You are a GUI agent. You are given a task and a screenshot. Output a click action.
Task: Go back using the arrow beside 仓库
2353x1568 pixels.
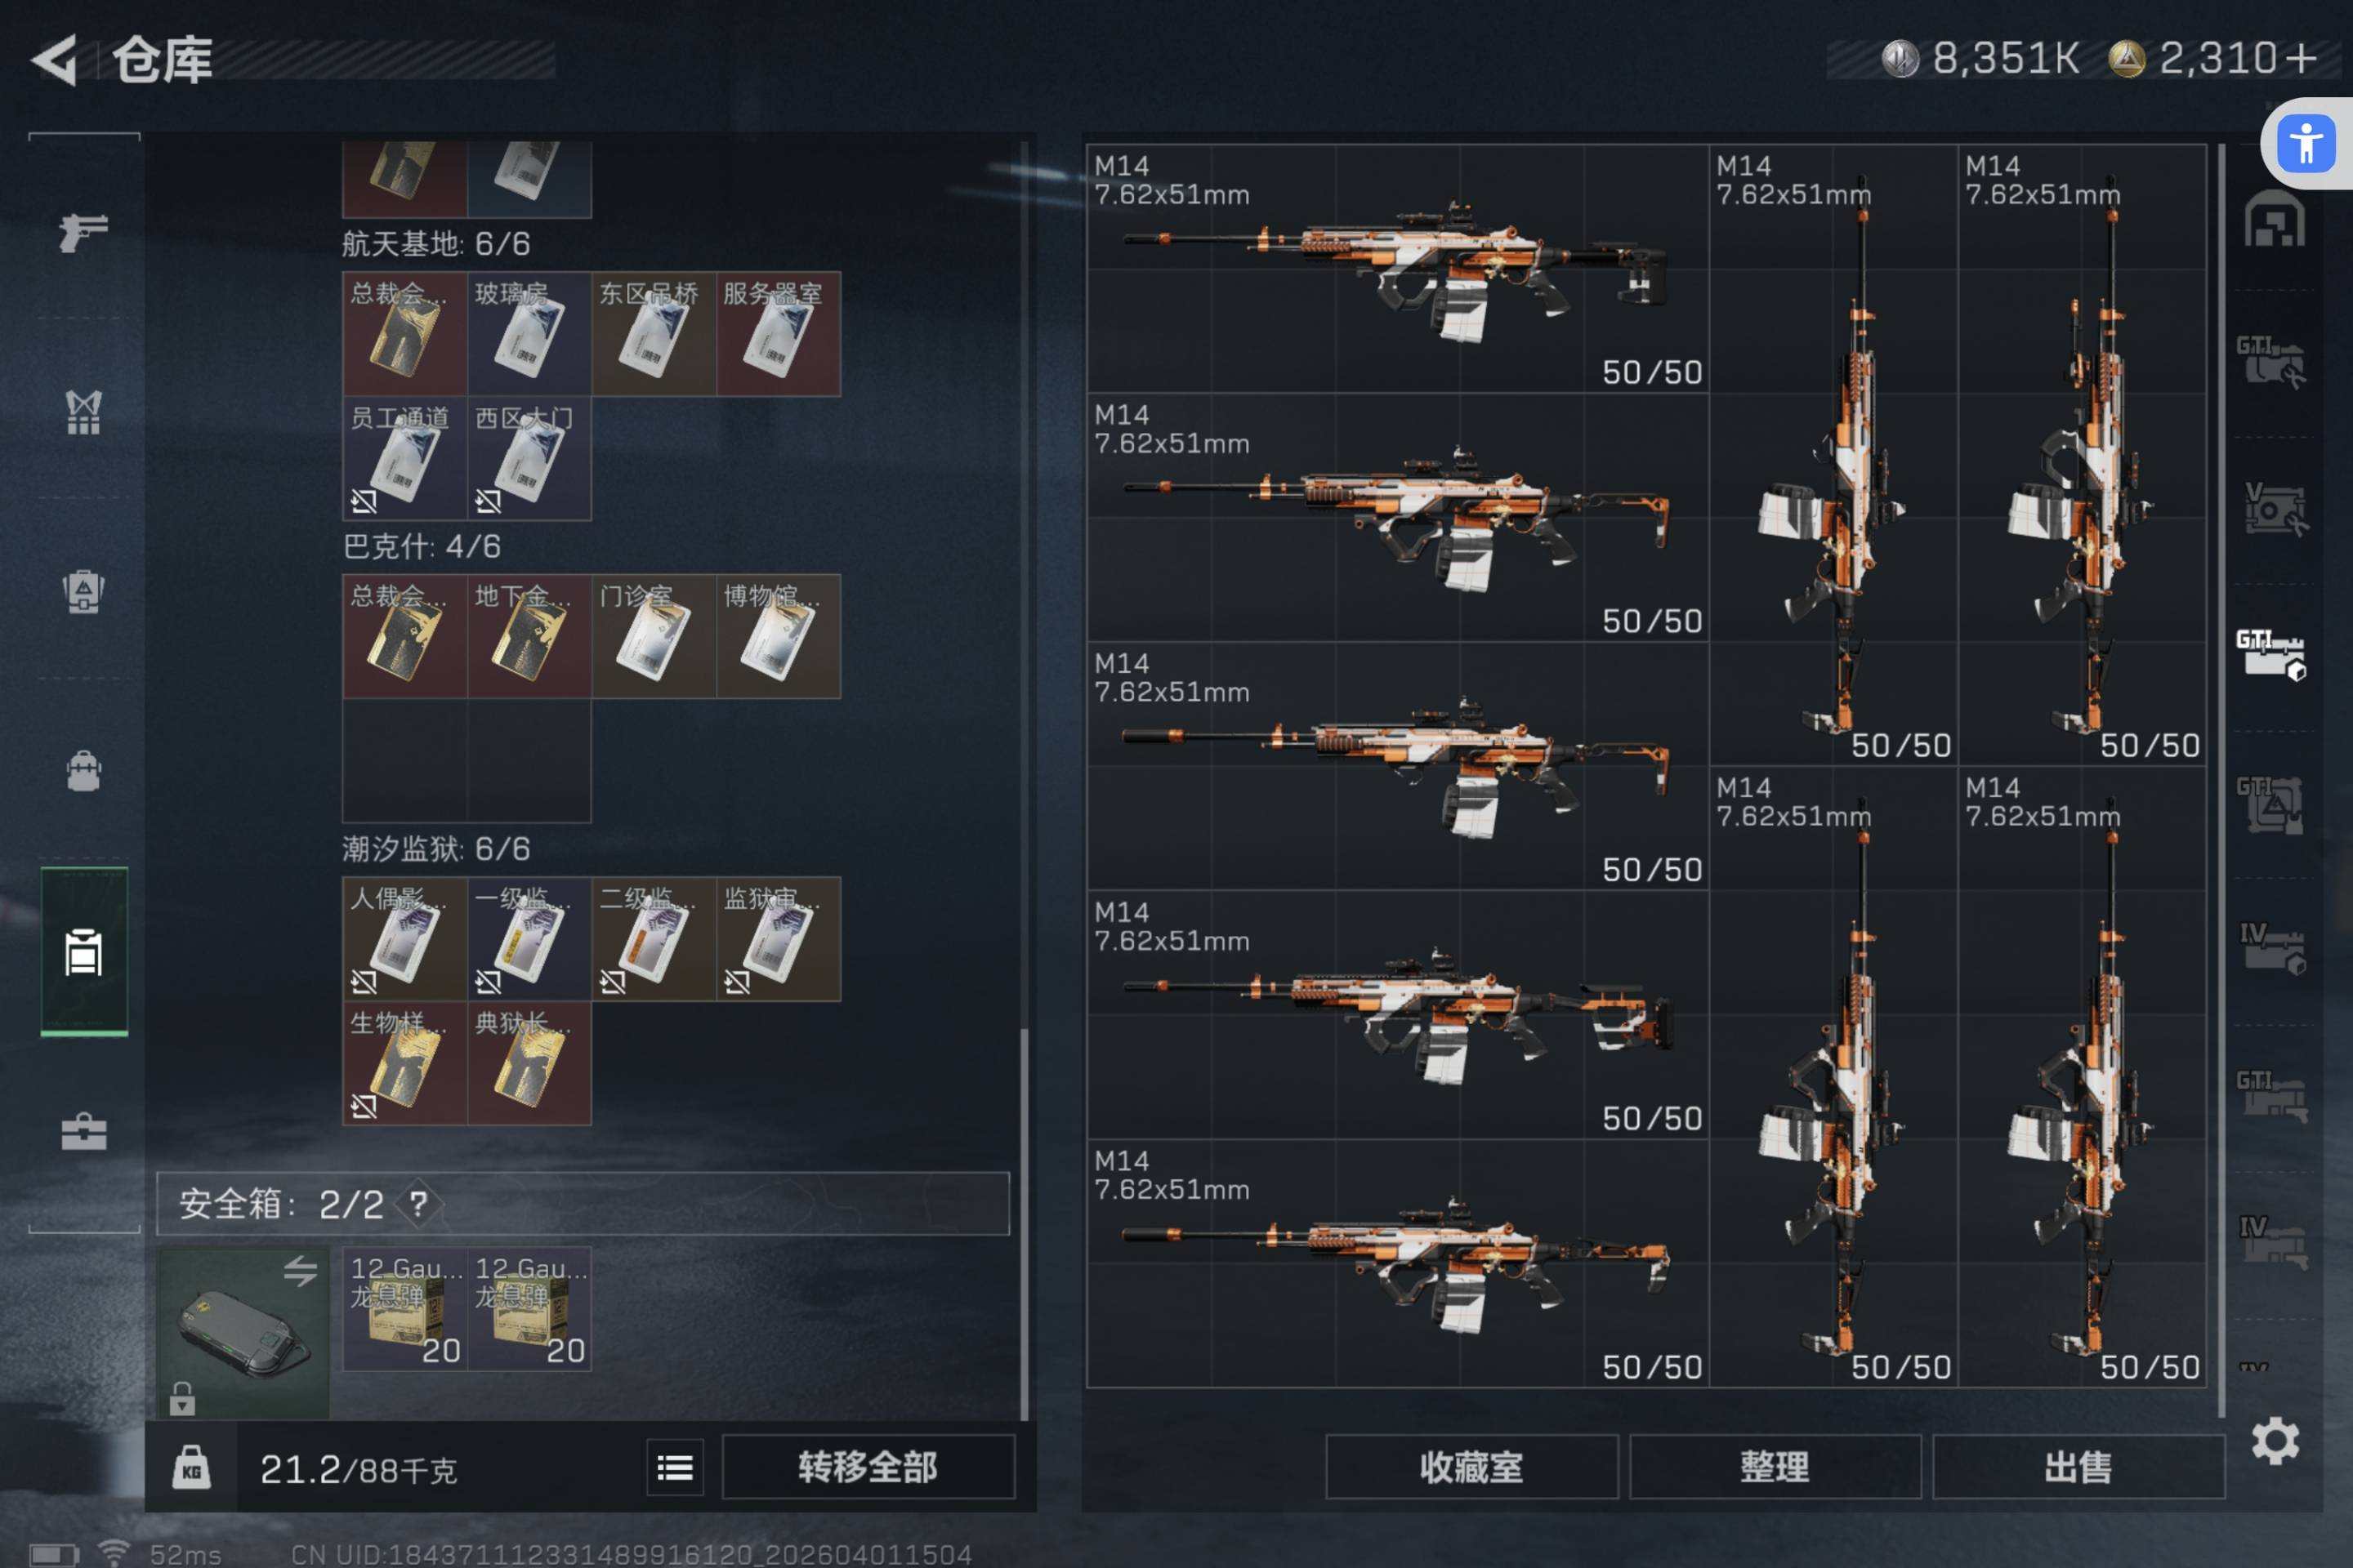pos(55,60)
